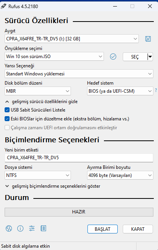The image size is (158, 250).
Task: Click the Yeni birim etiketi text field
Action: (x=79, y=158)
